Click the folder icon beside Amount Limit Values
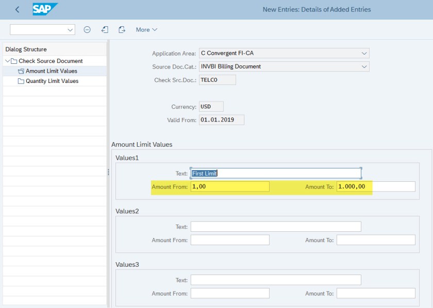The height and width of the screenshot is (308, 433). tap(21, 71)
